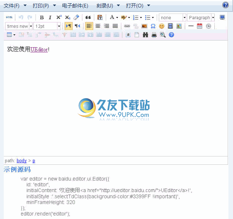233x219 pixels.
Task: Open the 打印(P) menu
Action: [44, 6]
